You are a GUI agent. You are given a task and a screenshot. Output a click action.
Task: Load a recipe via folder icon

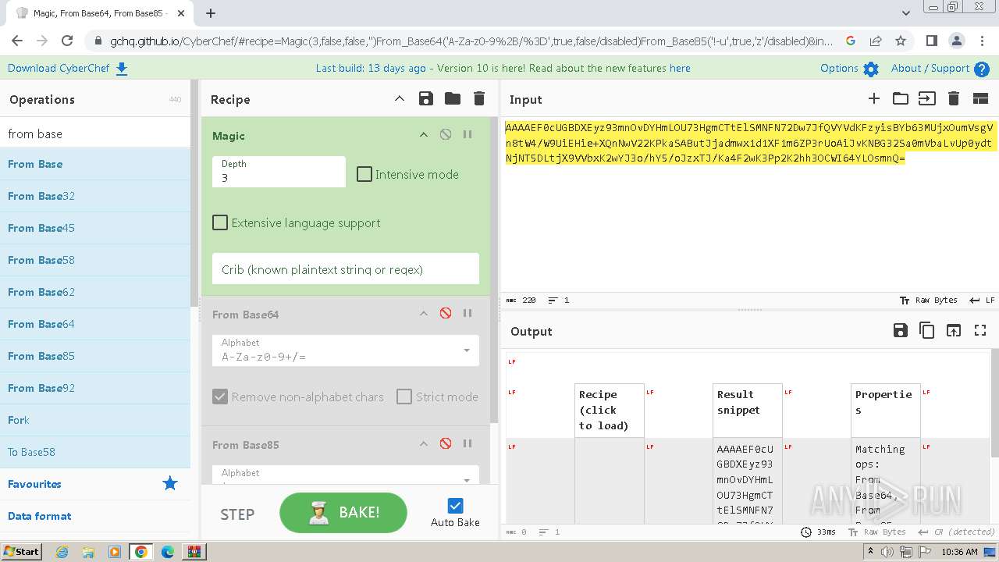tap(453, 98)
